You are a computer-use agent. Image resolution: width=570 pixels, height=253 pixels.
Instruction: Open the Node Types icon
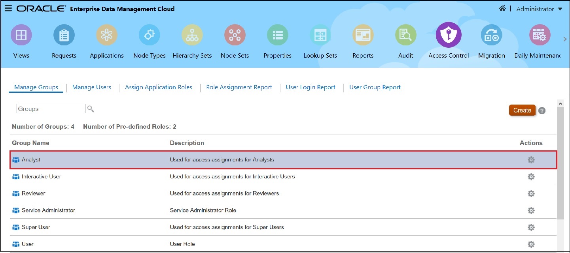point(150,36)
